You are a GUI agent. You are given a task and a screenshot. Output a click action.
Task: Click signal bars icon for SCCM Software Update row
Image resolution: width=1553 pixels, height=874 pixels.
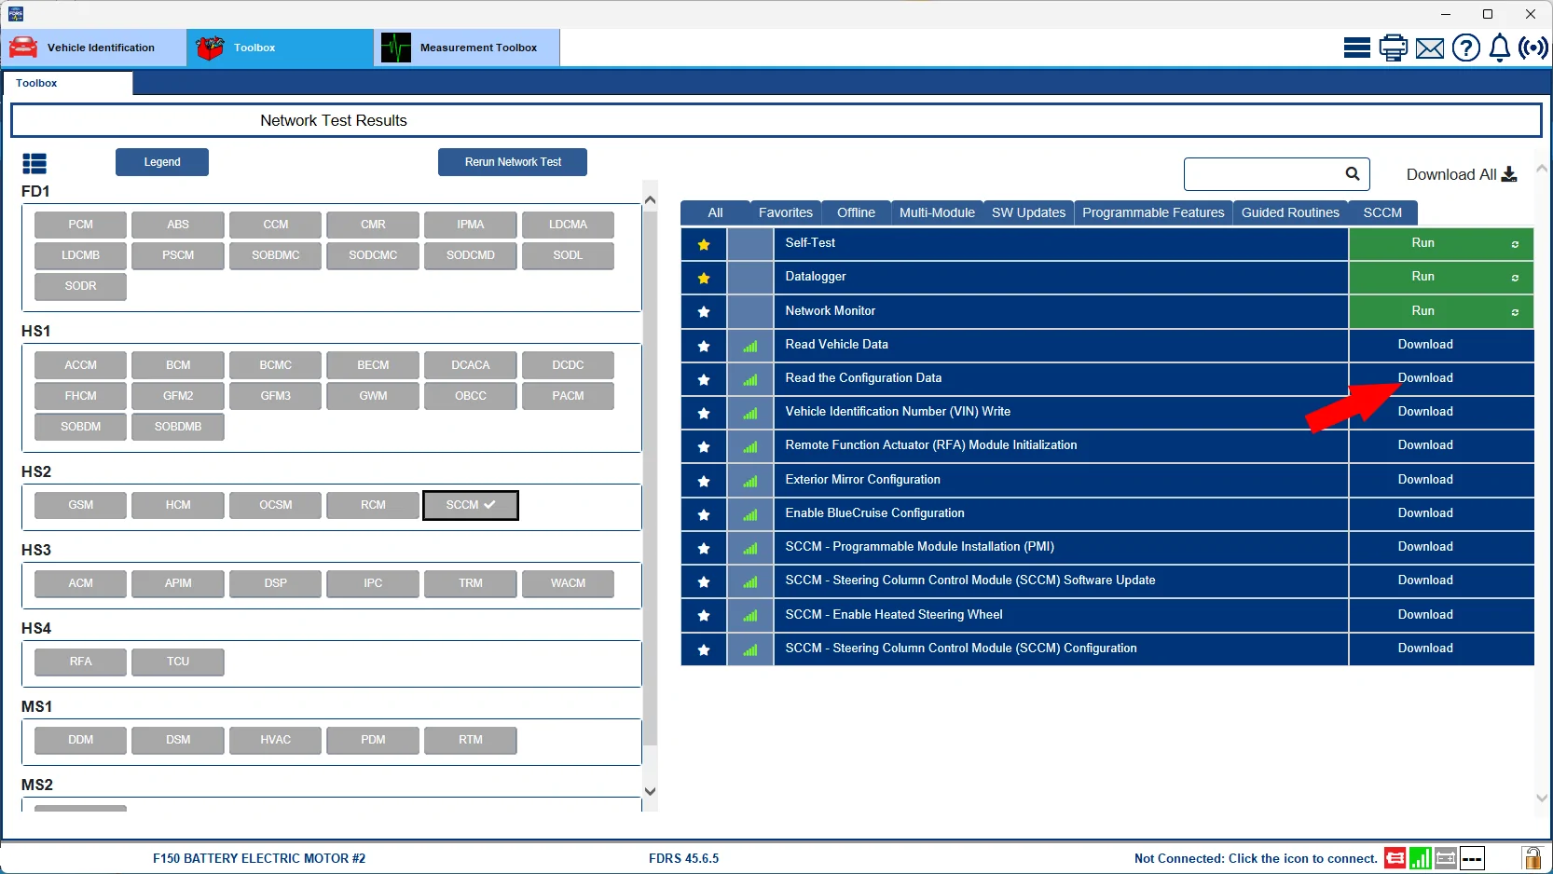(x=750, y=581)
